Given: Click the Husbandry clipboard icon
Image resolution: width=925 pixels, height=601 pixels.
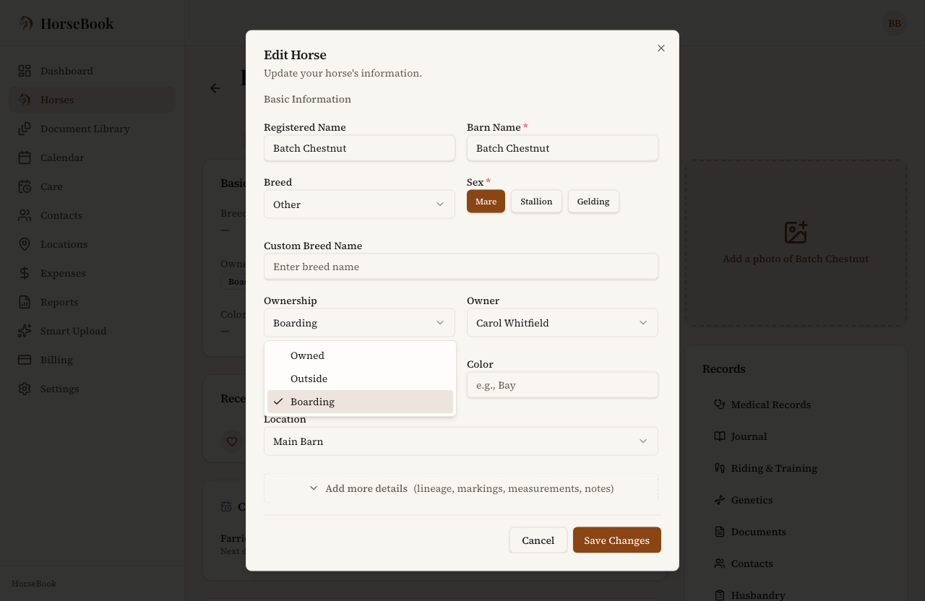Looking at the screenshot, I should (x=720, y=595).
